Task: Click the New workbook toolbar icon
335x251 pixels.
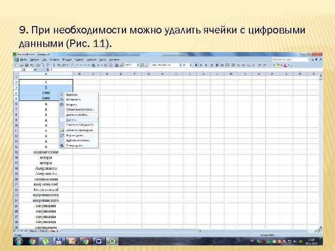Action: [17, 65]
